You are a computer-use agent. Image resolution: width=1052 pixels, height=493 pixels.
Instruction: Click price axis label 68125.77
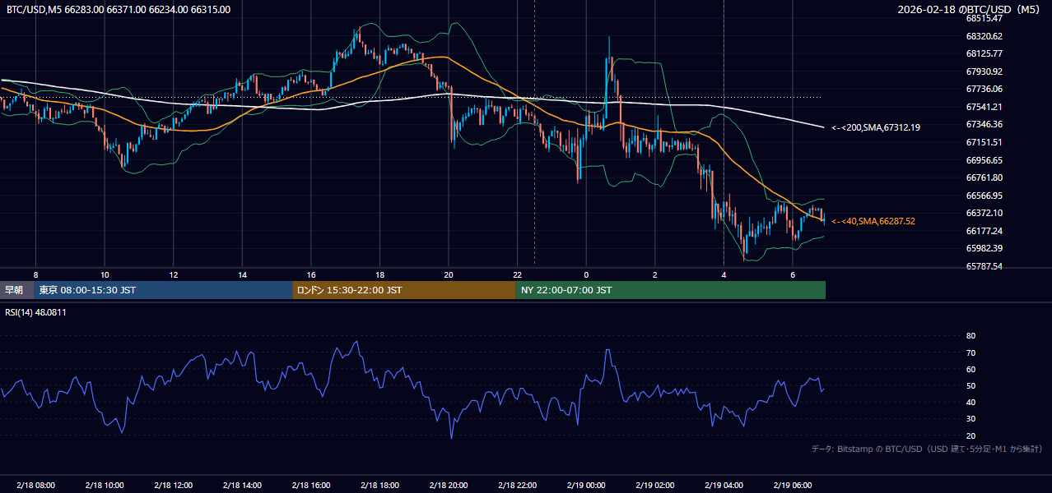(x=984, y=53)
